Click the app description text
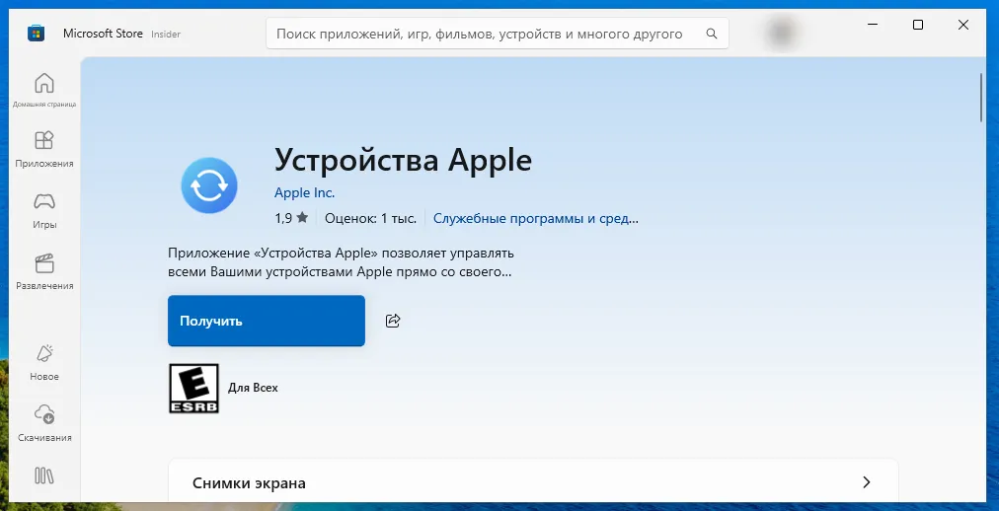Screen dimensions: 999x511 click(x=341, y=262)
